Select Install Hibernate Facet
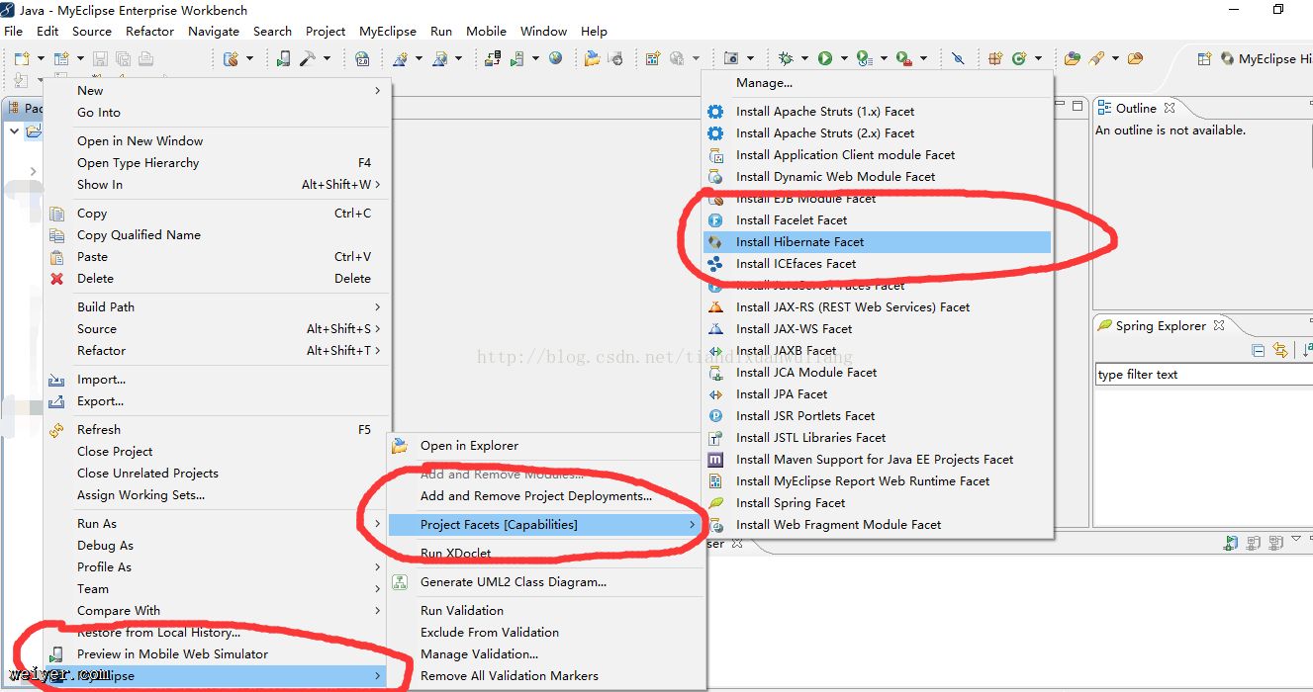The image size is (1313, 692). (877, 242)
